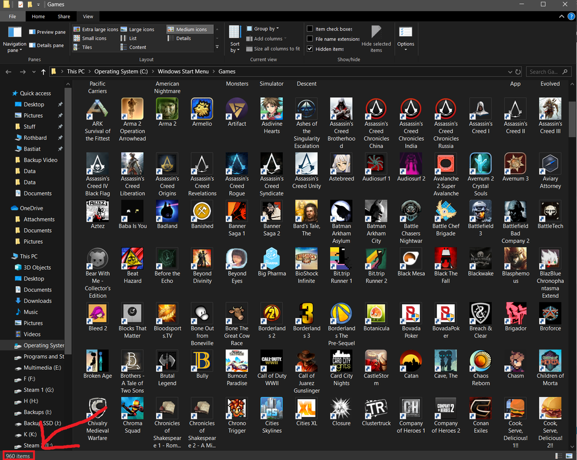Open recent locations dropdown arrow
The image size is (577, 460).
34,72
